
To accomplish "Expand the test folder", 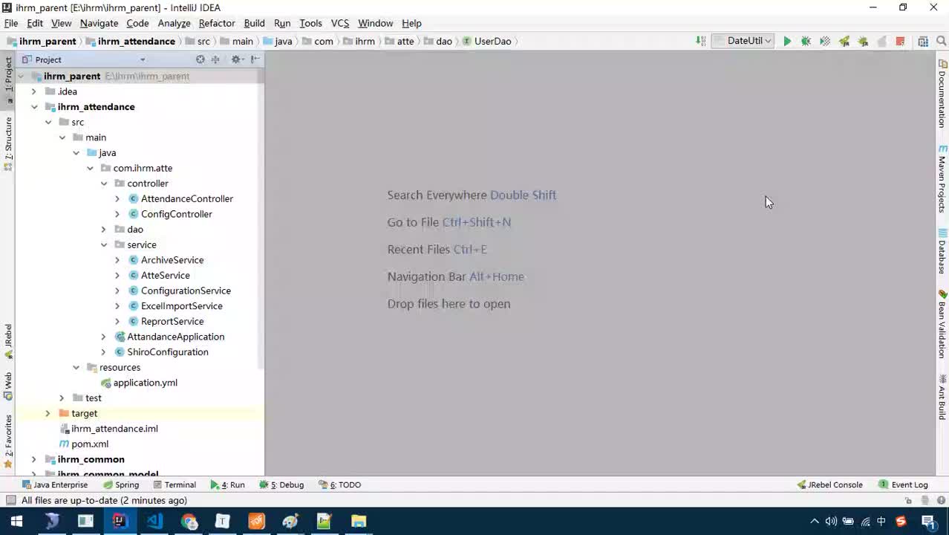I will tap(62, 398).
